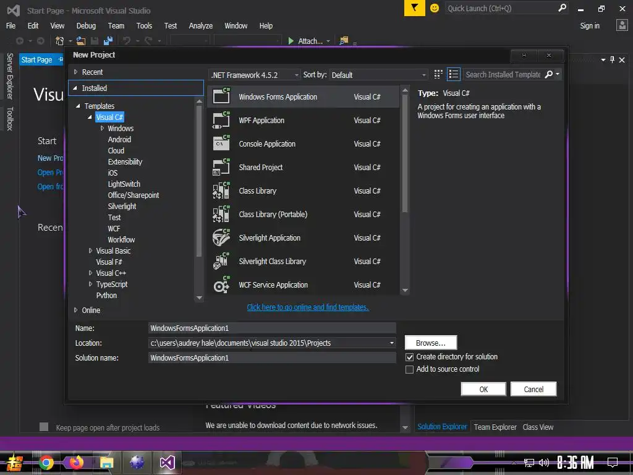The width and height of the screenshot is (633, 475).
Task: Pick the WCF Service Application icon
Action: pyautogui.click(x=221, y=285)
